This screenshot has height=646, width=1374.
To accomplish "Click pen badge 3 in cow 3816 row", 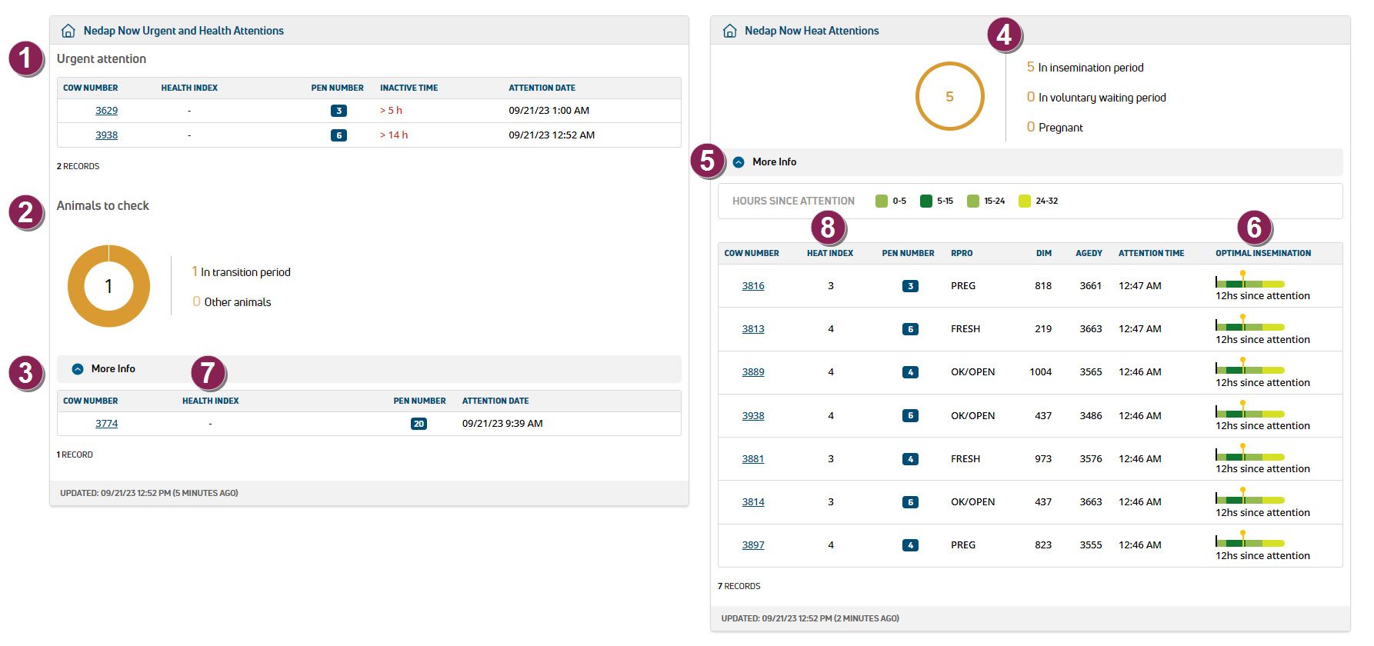I will [x=910, y=286].
